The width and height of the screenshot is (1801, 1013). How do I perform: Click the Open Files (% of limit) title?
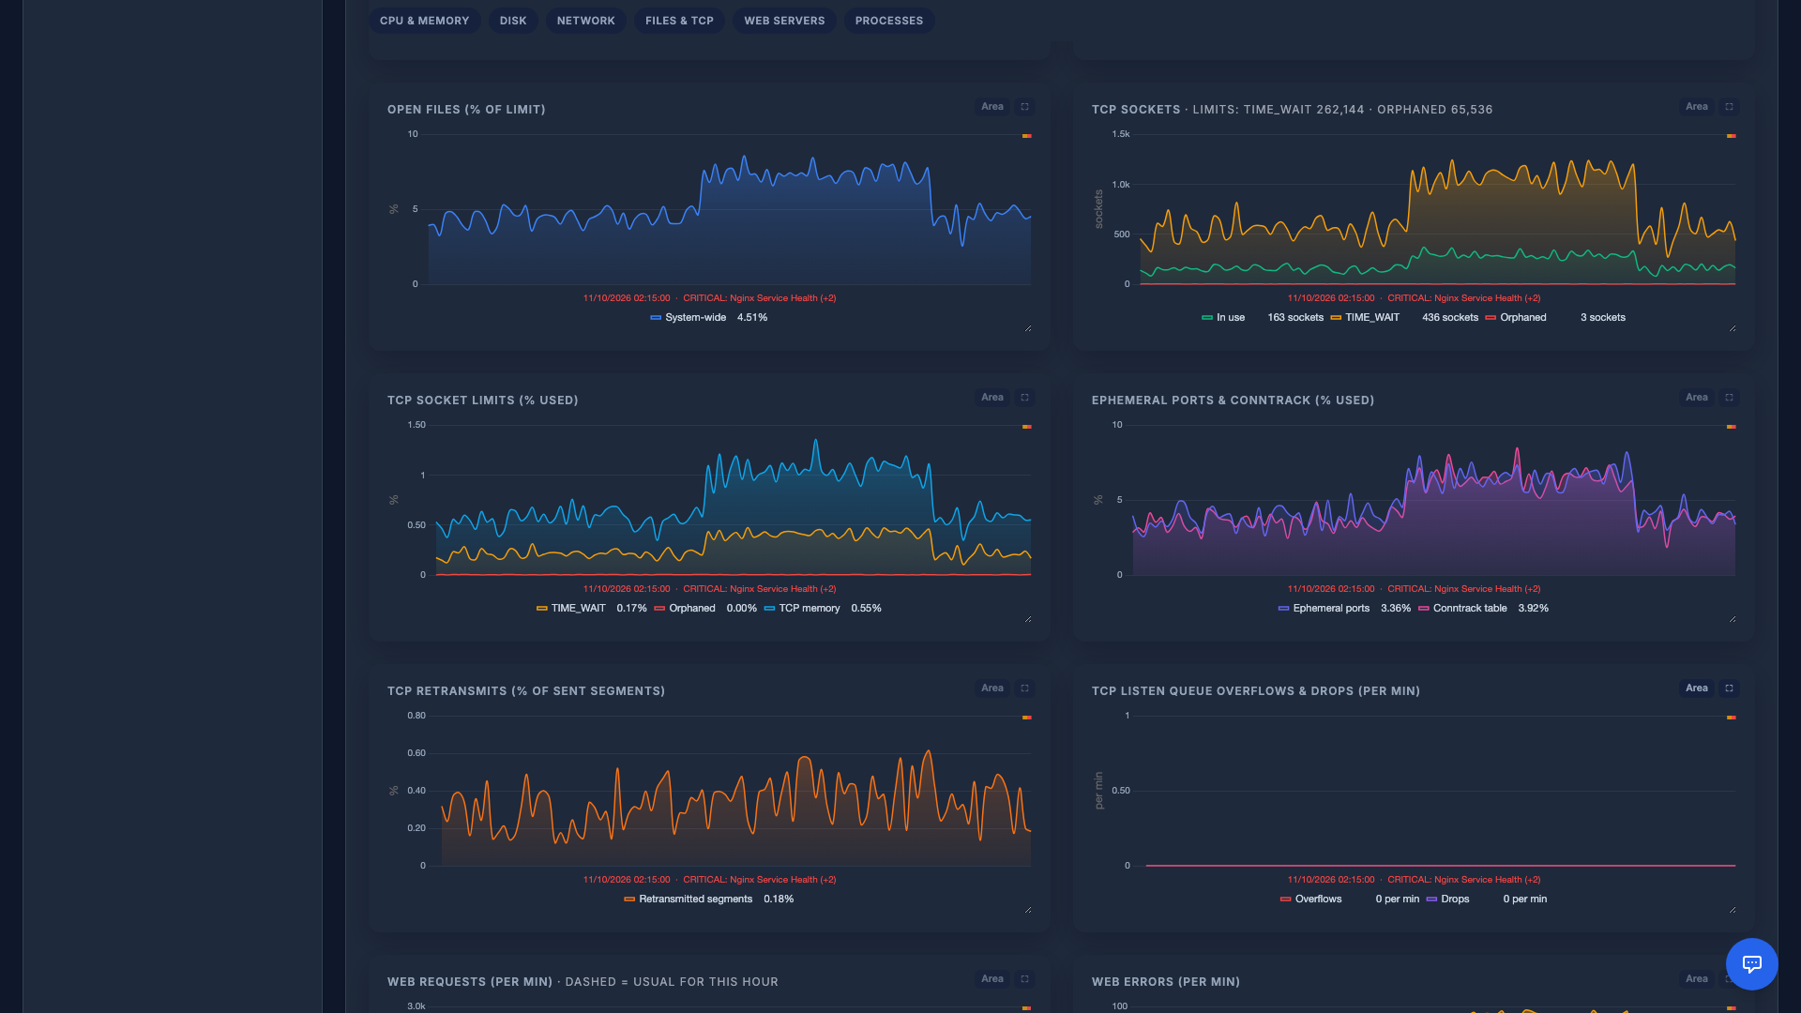466,110
